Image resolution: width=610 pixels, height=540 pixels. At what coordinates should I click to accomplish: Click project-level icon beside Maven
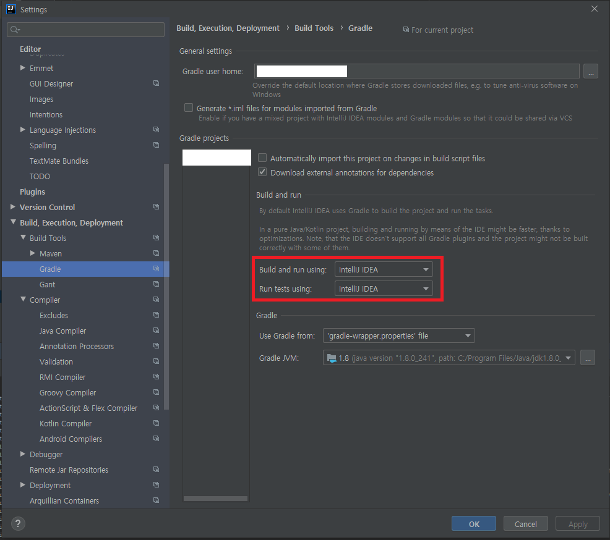click(x=156, y=253)
